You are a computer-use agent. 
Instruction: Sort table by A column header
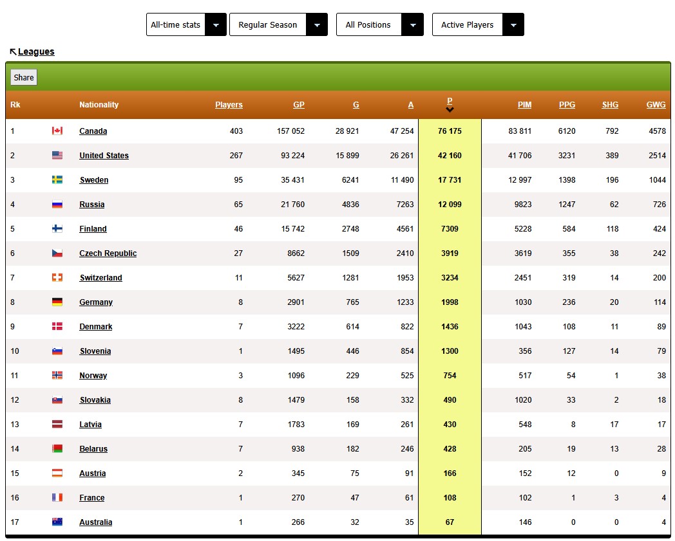(x=411, y=104)
